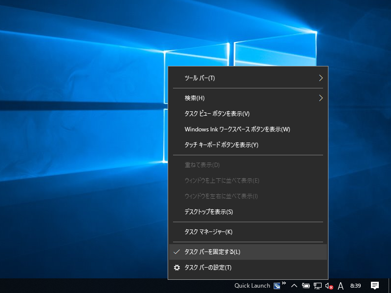
Task: Click the muted volume tray icon
Action: 329,286
